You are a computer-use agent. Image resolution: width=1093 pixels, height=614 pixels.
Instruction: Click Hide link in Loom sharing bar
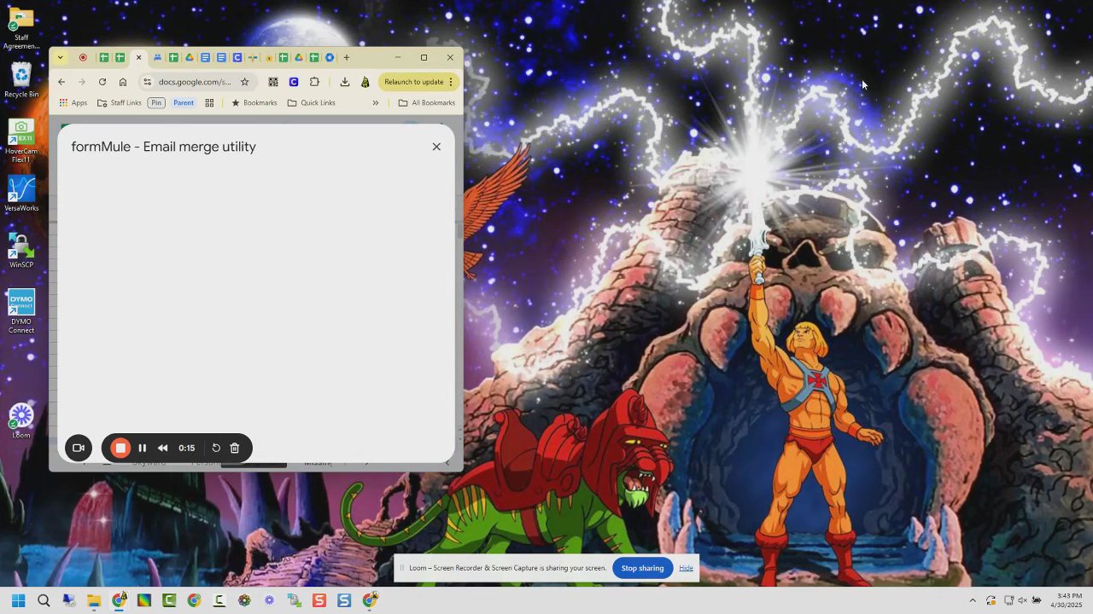click(x=686, y=568)
